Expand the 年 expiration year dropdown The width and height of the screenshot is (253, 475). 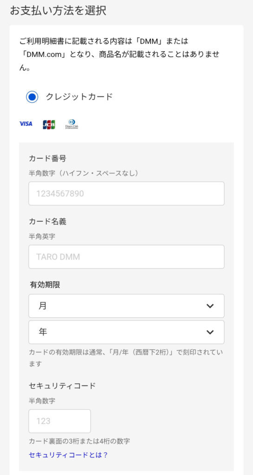point(126,332)
